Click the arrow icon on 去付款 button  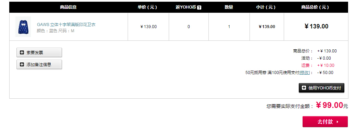(x=337, y=122)
